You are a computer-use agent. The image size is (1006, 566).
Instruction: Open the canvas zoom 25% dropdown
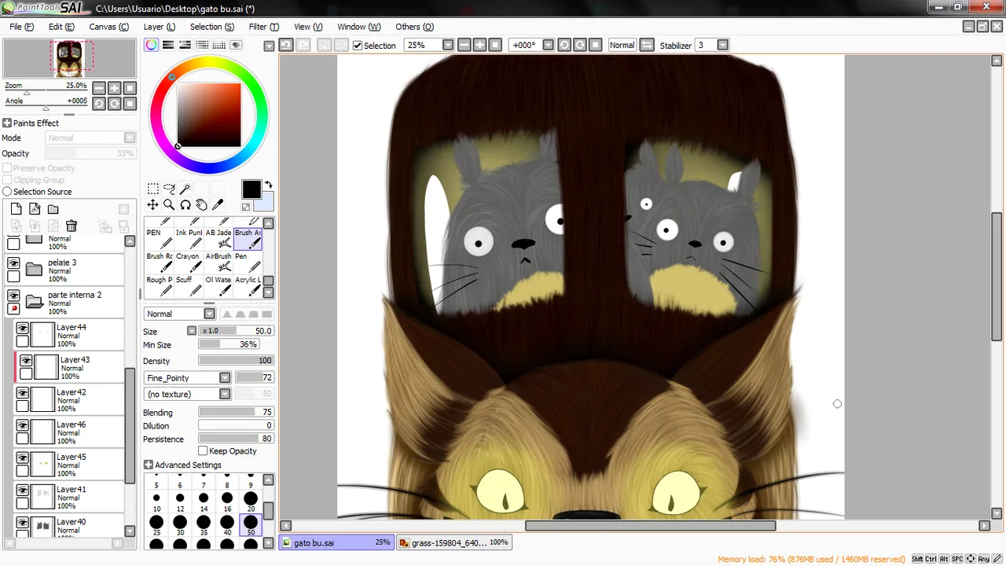tap(448, 45)
